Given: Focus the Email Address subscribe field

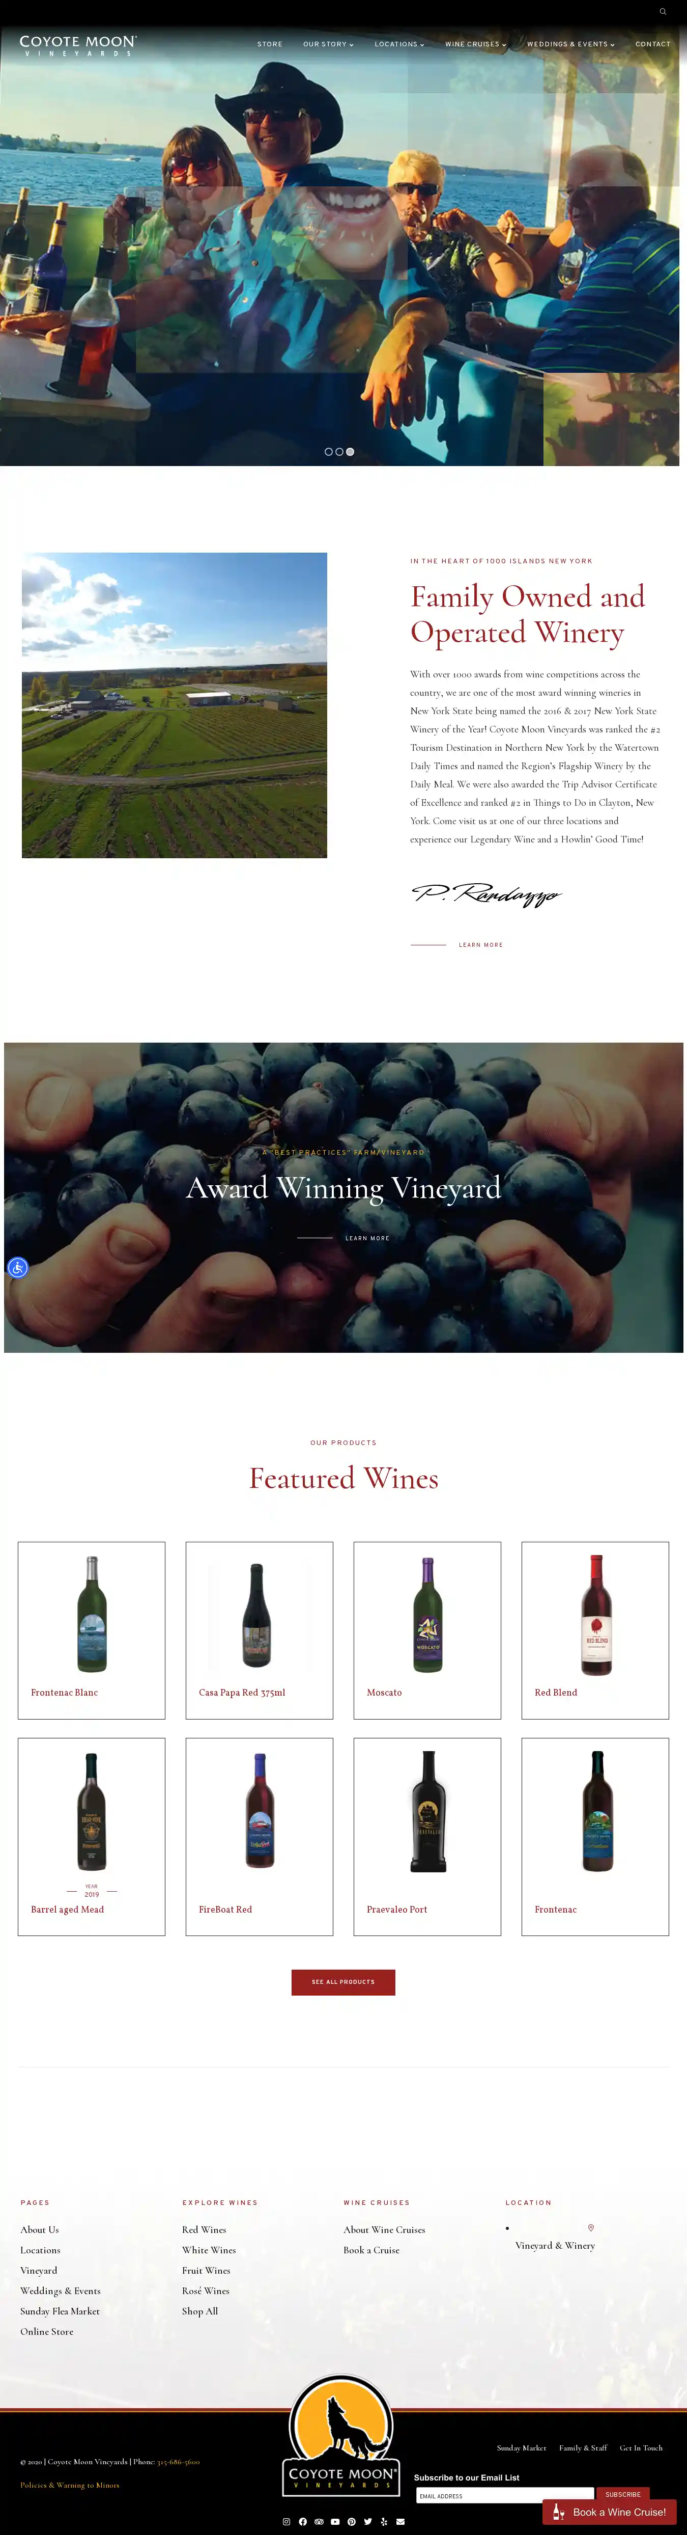Looking at the screenshot, I should (x=505, y=2496).
